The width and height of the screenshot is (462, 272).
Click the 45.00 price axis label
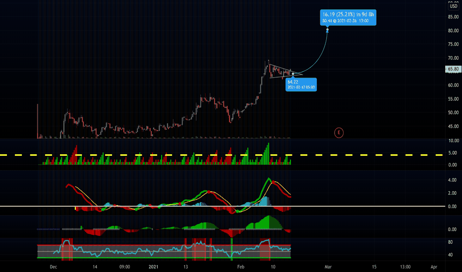[x=453, y=127]
